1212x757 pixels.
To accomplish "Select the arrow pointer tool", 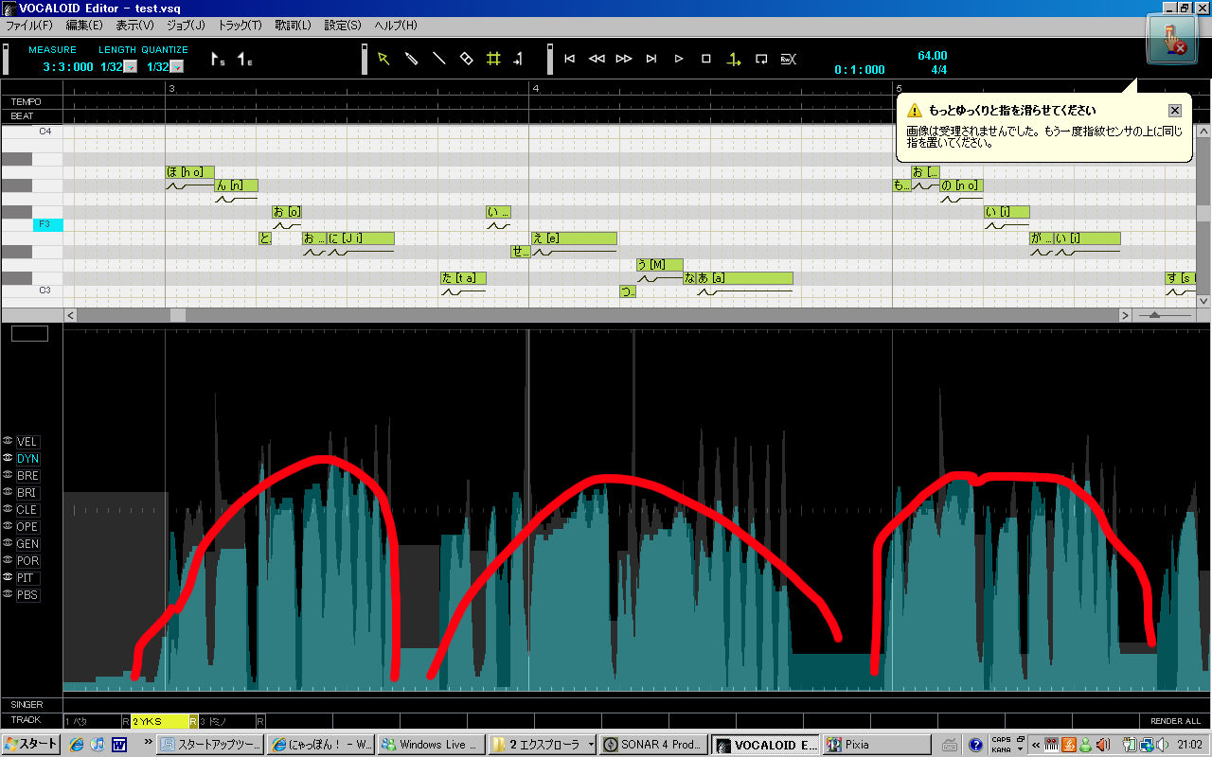I will (x=383, y=59).
